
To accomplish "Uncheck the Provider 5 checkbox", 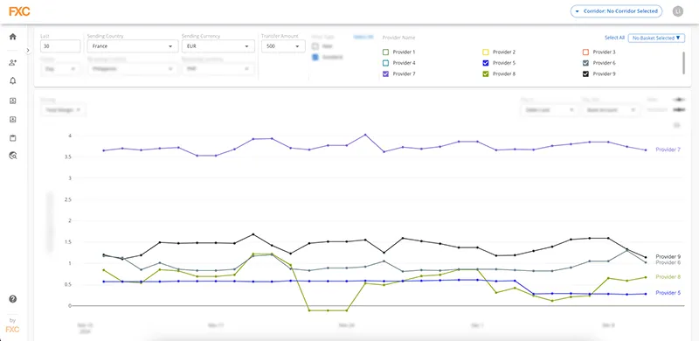I will pos(486,63).
